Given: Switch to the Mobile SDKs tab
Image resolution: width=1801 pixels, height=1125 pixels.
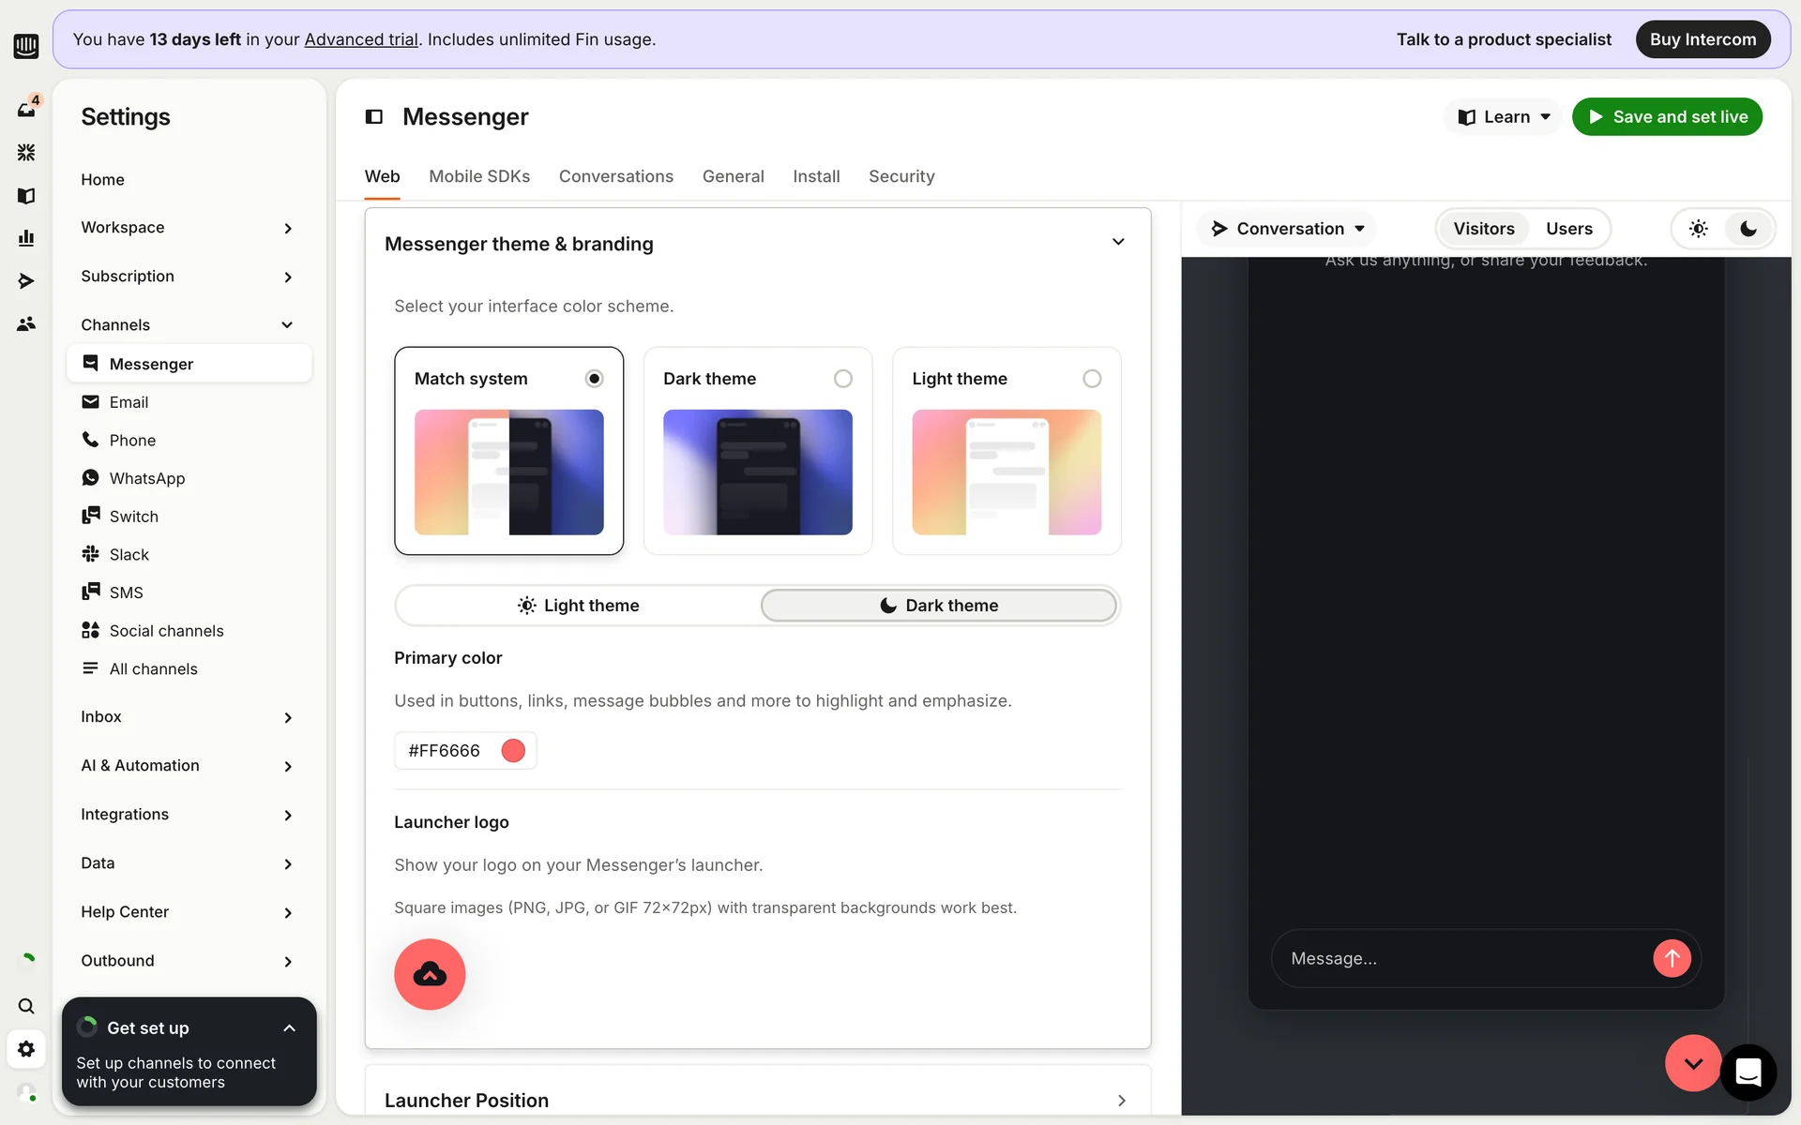Looking at the screenshot, I should (x=479, y=176).
